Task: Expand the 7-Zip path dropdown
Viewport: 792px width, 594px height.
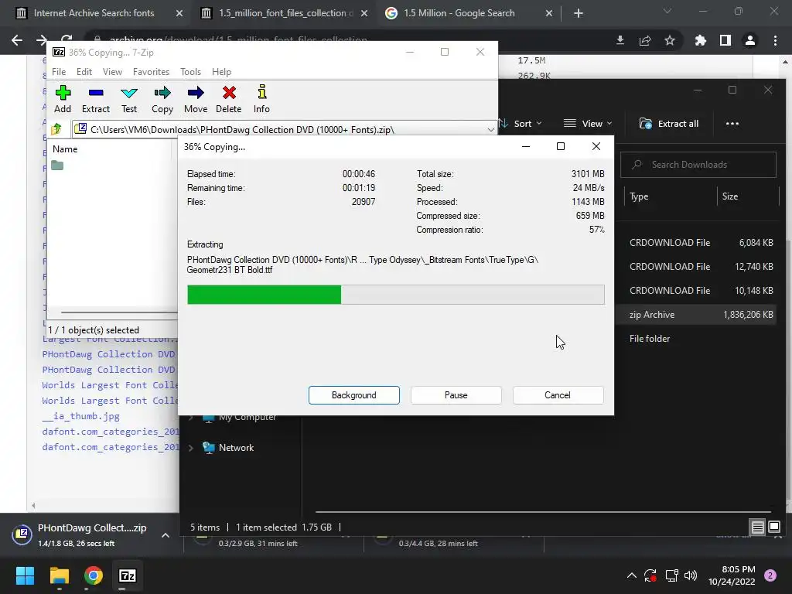Action: tap(490, 129)
